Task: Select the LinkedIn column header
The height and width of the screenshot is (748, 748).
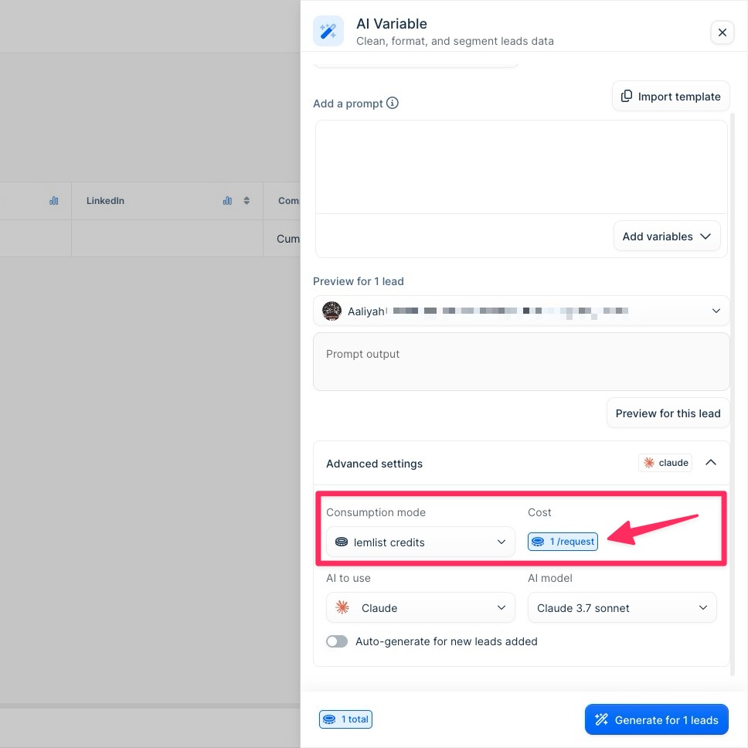Action: pyautogui.click(x=105, y=200)
